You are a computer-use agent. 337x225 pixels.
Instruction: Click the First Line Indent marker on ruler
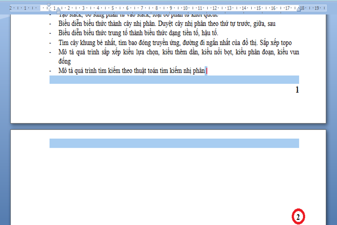(x=49, y=5)
